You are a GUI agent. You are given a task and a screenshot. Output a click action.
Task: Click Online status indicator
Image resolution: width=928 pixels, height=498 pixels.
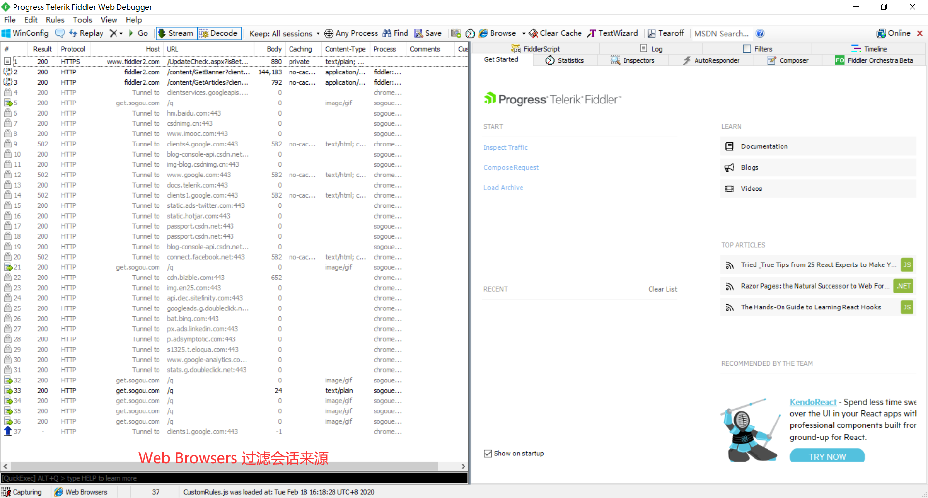pyautogui.click(x=893, y=33)
